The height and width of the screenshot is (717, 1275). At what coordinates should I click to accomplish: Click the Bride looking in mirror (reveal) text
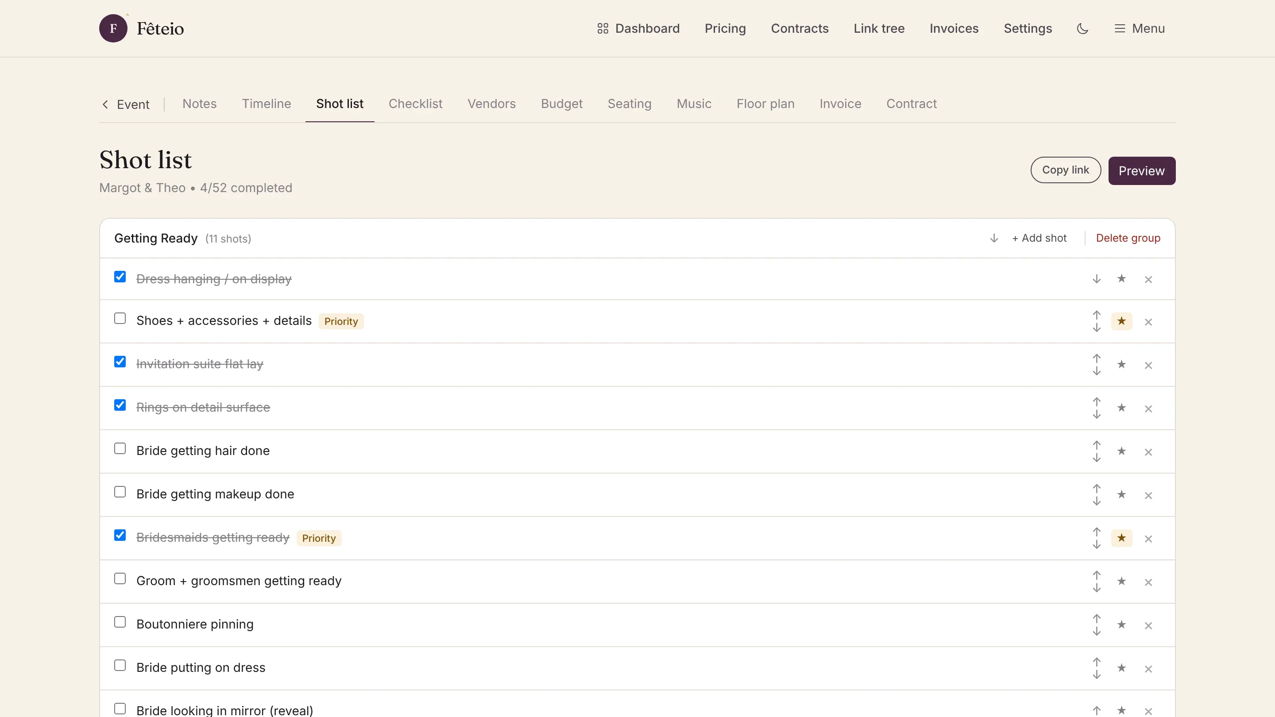pos(225,710)
